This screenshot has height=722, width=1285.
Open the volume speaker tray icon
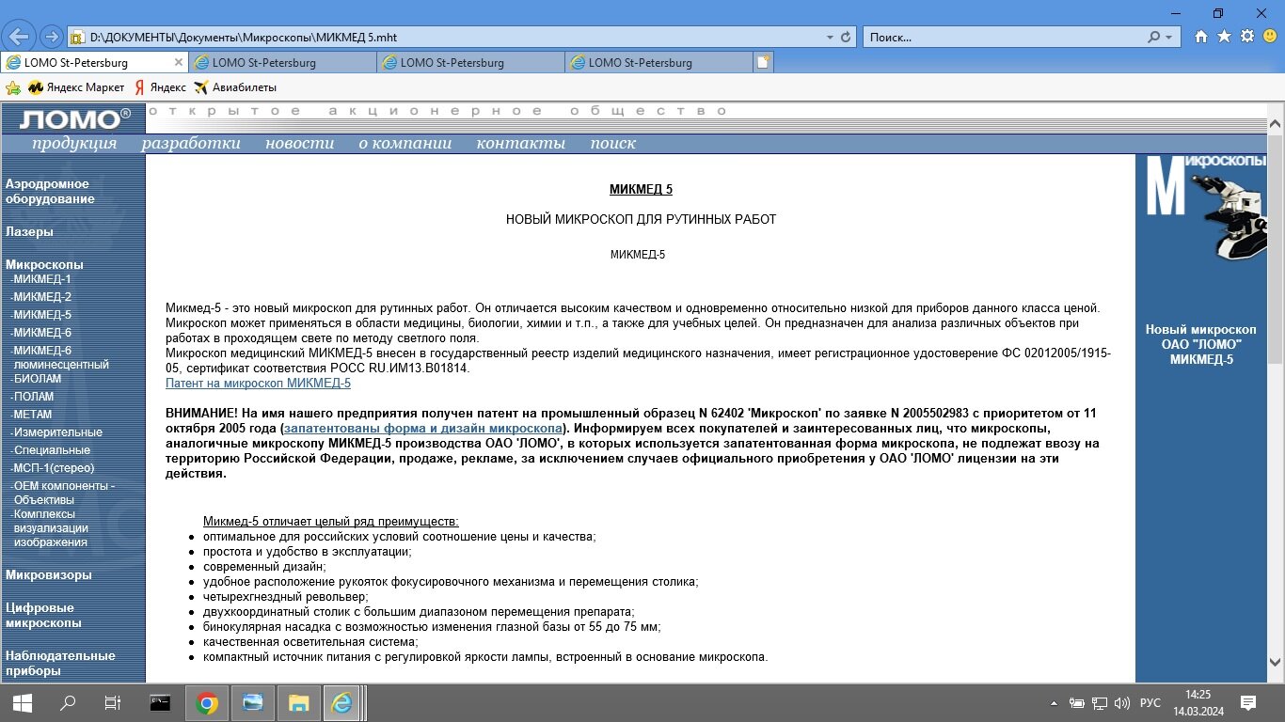1121,702
